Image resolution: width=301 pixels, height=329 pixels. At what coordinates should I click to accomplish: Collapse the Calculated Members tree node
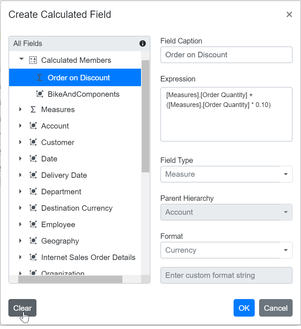21,58
